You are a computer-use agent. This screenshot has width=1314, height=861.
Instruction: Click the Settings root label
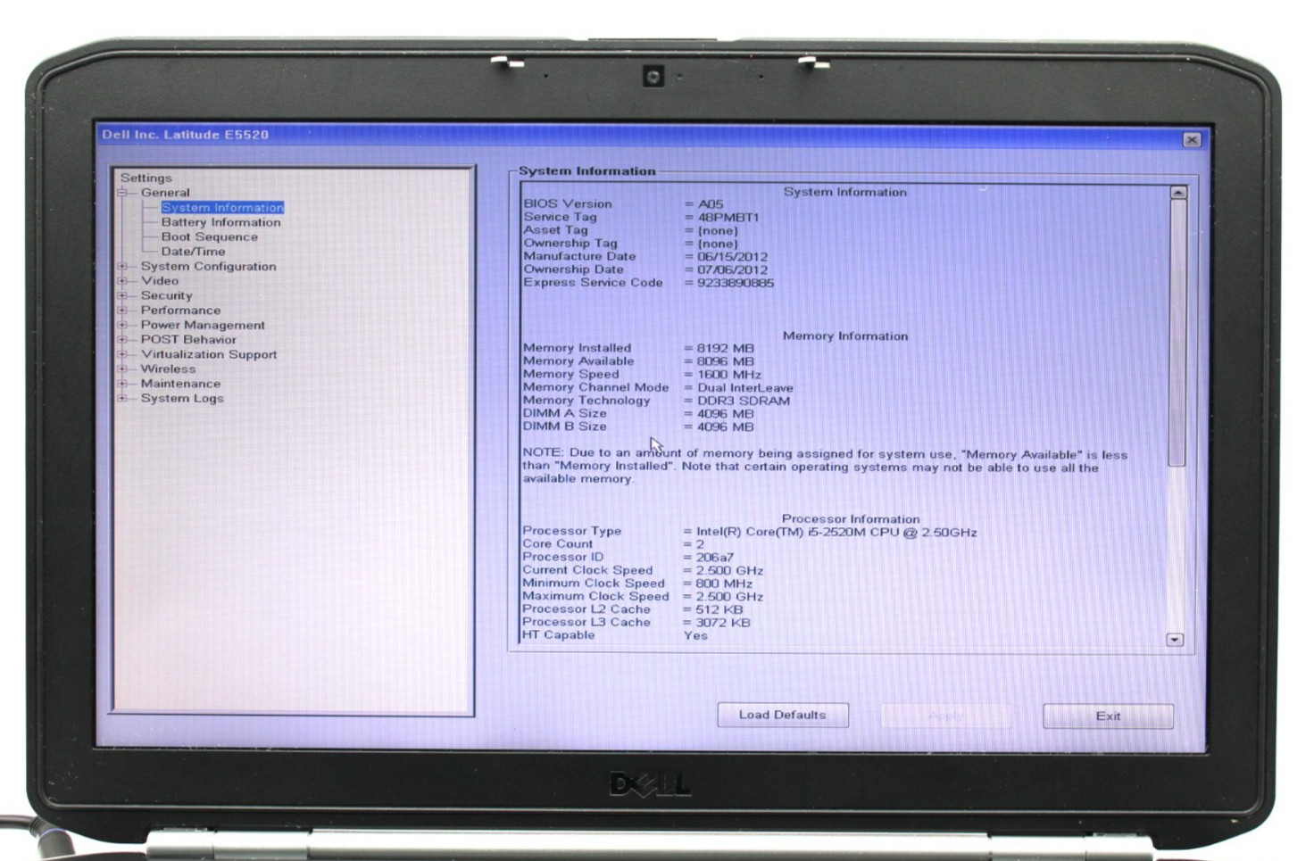pos(146,178)
